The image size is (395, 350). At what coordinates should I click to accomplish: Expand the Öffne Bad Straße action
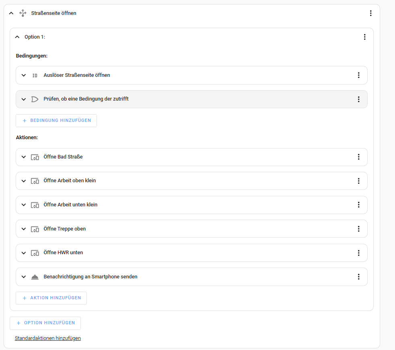pyautogui.click(x=24, y=157)
